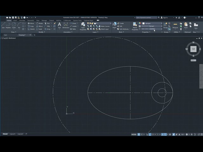
Task: Open the object color ByLayer dropdown
Action: [x=152, y=23]
